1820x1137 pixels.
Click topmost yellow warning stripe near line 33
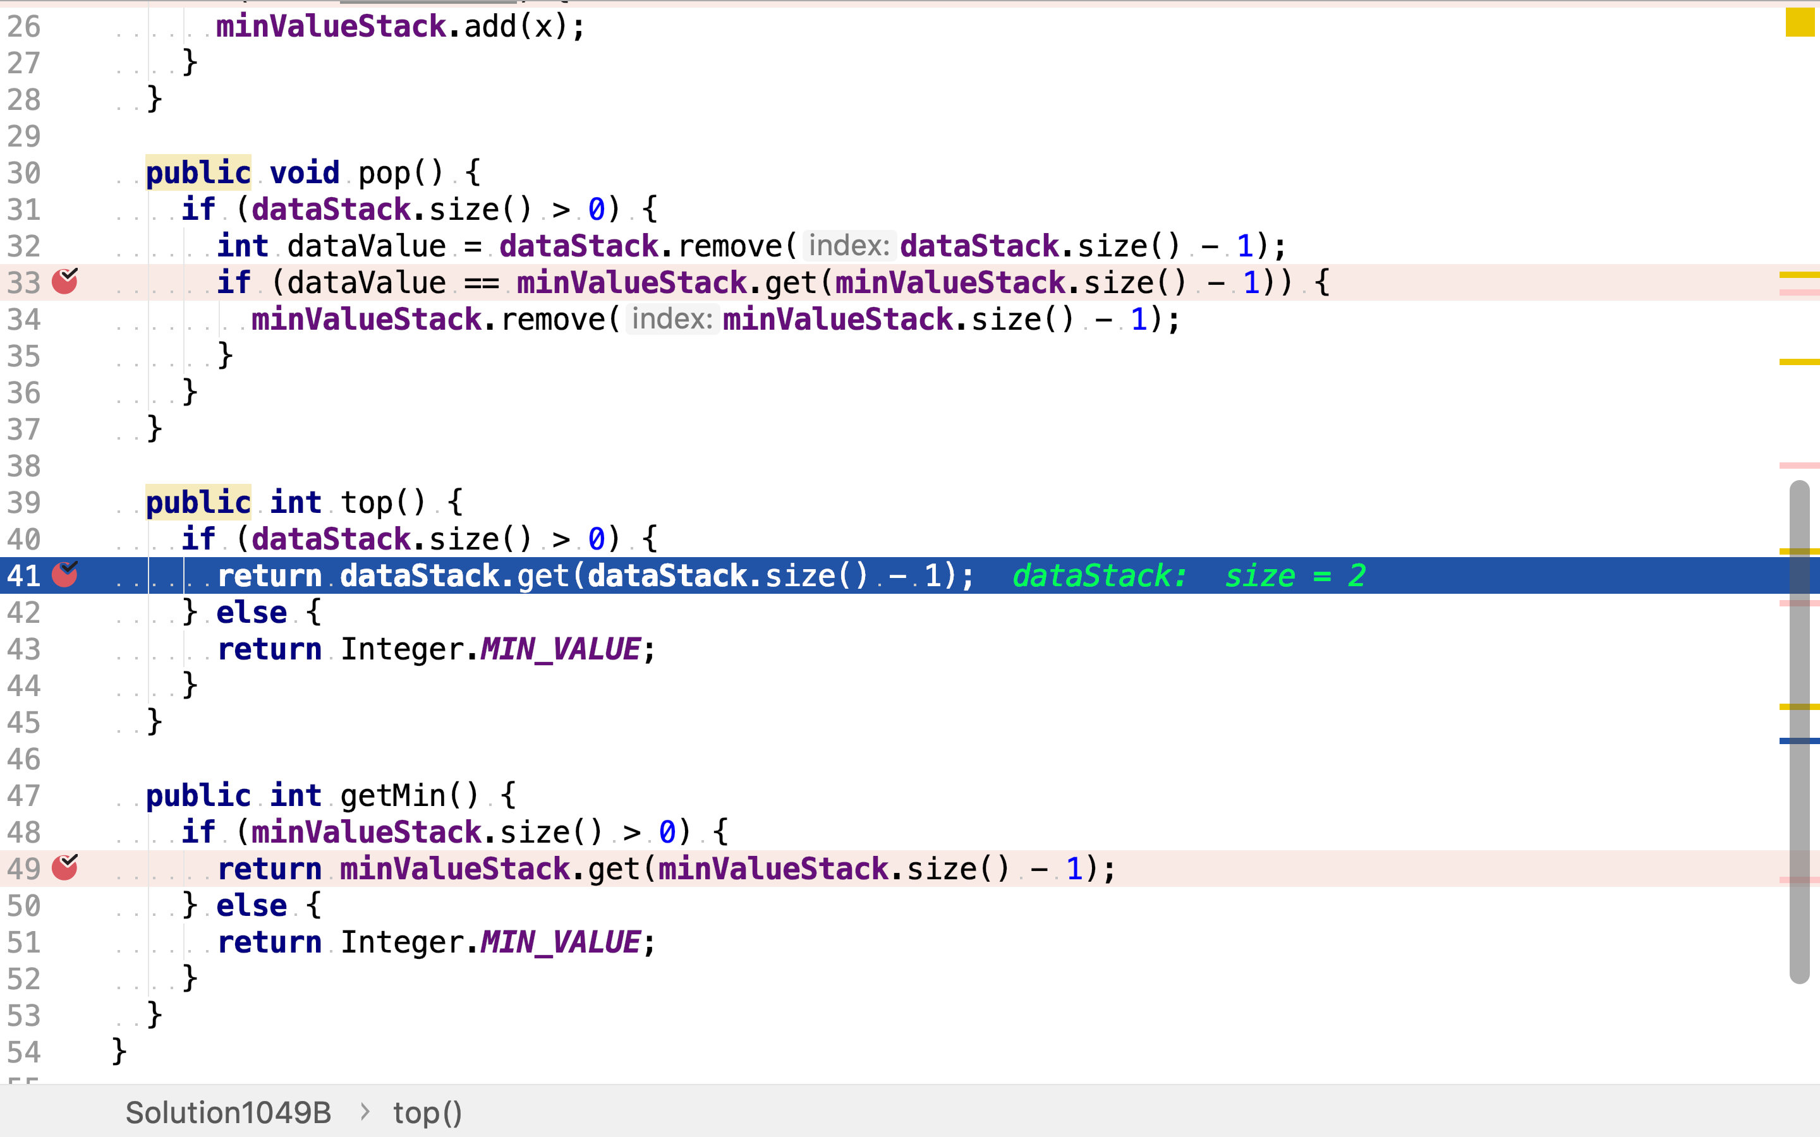(1799, 275)
